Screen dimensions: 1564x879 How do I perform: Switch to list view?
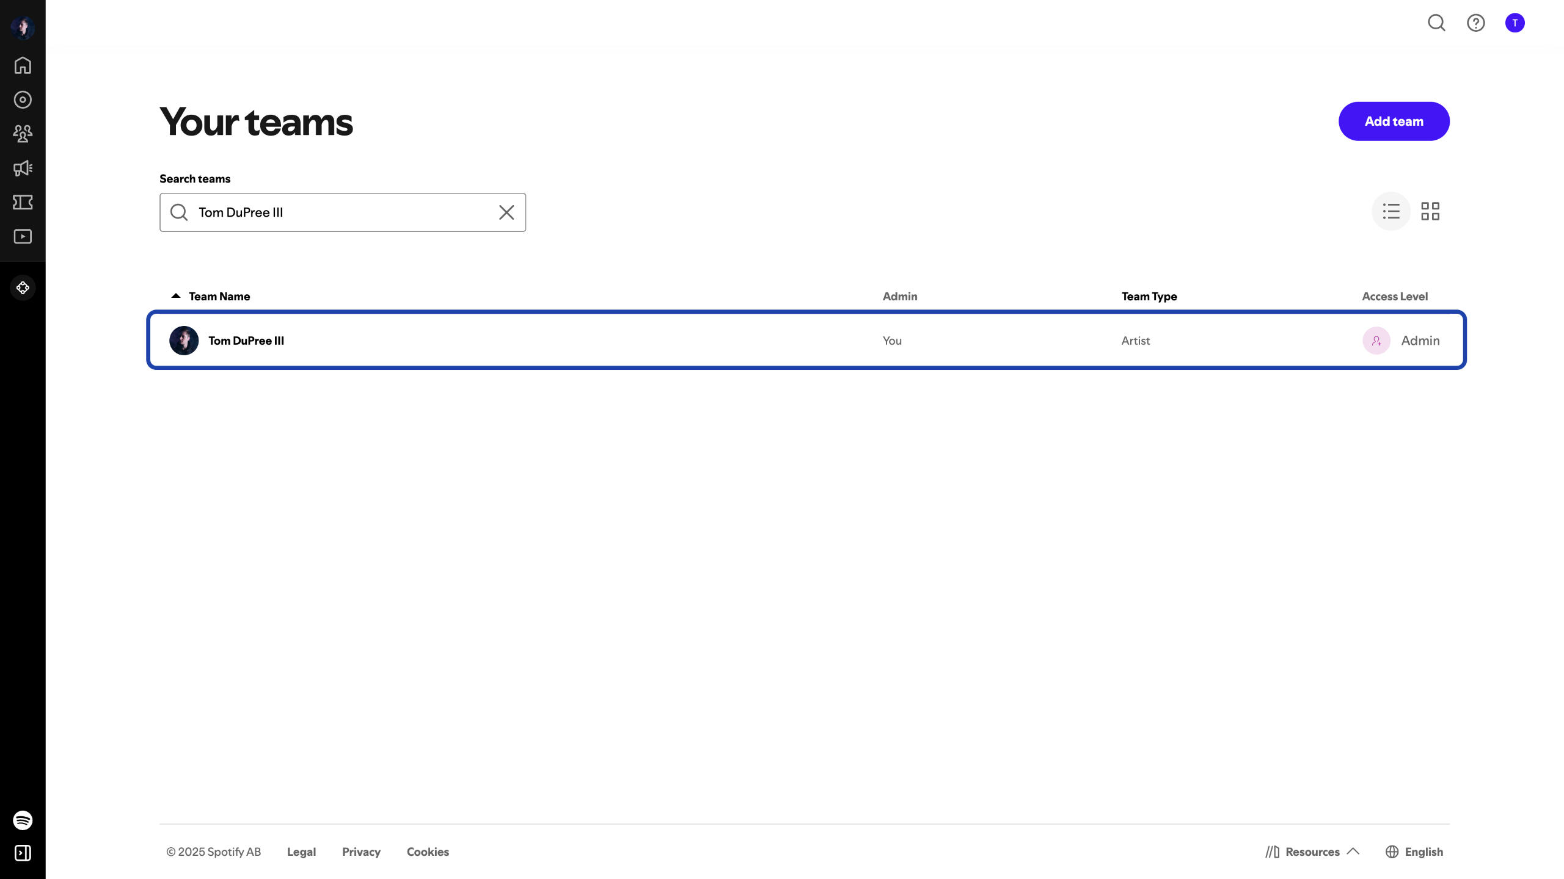[1391, 211]
